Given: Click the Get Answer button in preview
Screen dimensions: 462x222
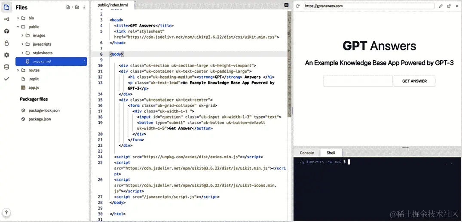Looking at the screenshot, I should (x=414, y=81).
